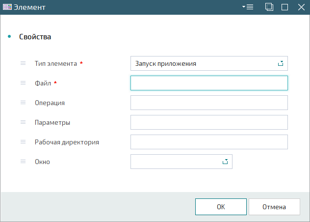Image resolution: width=310 pixels, height=222 pixels.
Task: Click the grip icon next to Окно
Action: [x=23, y=162]
